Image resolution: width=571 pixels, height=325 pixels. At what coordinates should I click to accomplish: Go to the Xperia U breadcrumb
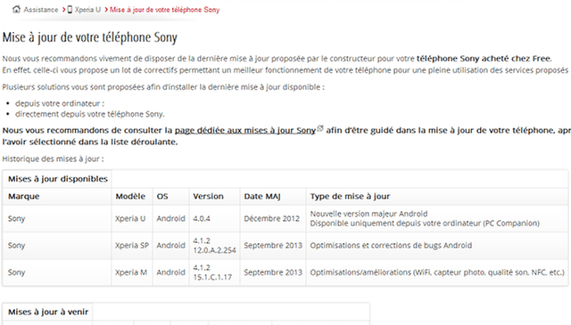[87, 10]
